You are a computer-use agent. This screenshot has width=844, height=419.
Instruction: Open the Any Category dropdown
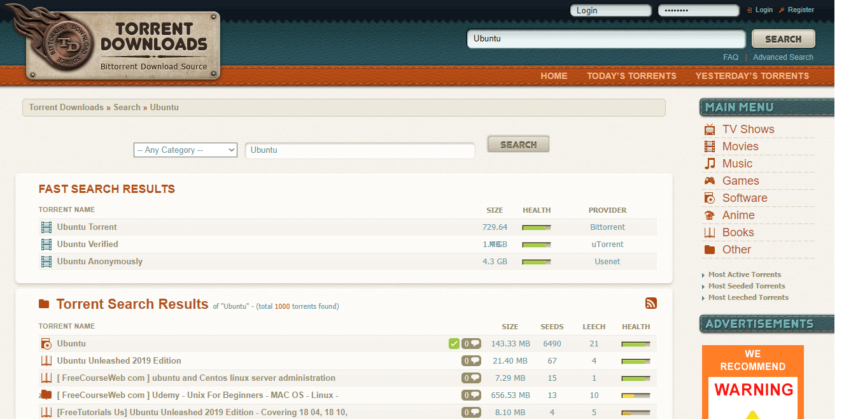(185, 150)
